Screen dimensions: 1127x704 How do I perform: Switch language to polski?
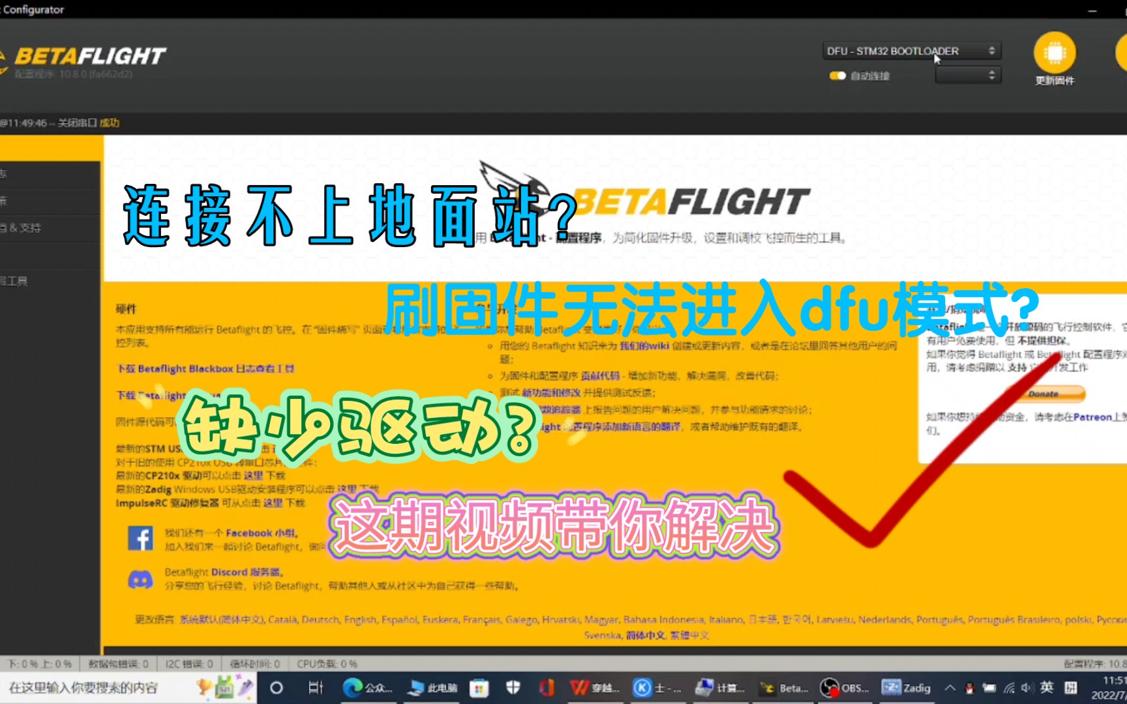pyautogui.click(x=1079, y=619)
